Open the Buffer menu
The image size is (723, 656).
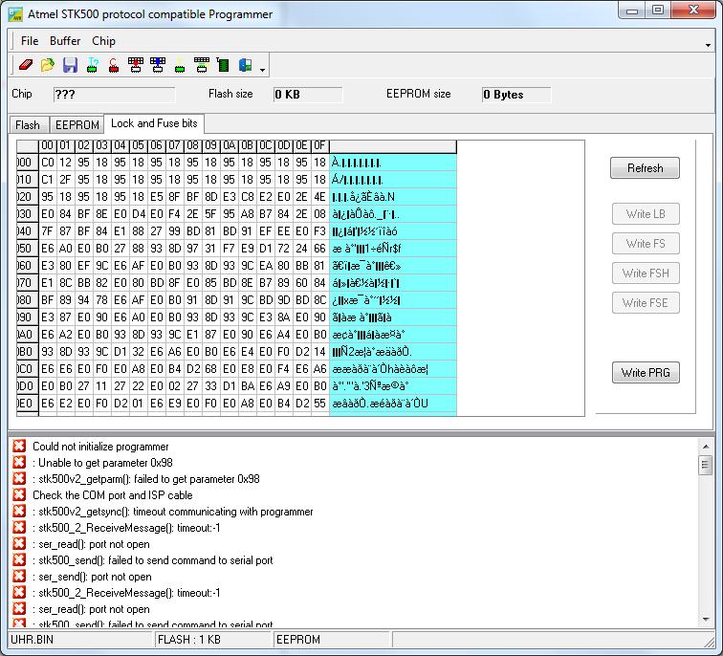click(65, 41)
